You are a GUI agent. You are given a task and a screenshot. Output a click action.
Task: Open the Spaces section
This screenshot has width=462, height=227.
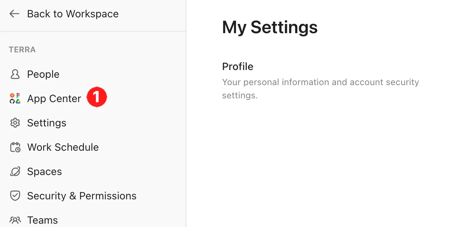(44, 171)
